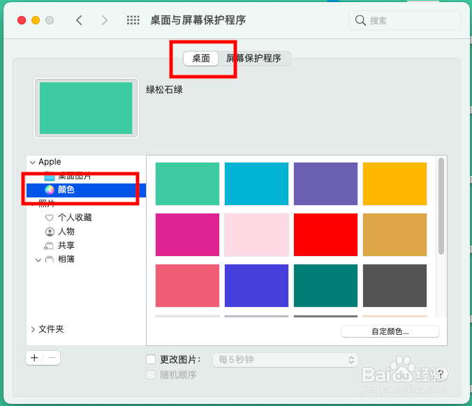Click the shared album icon beside 共享
Viewport: 472px width, 406px height.
click(x=49, y=246)
